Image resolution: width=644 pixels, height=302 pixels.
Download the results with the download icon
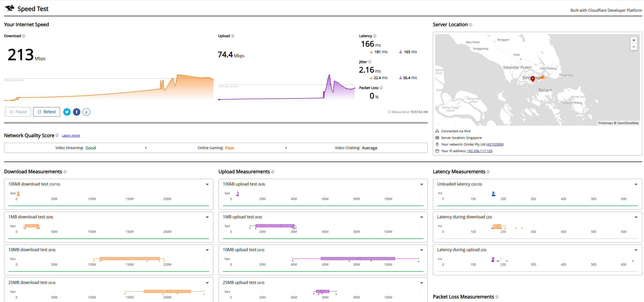pos(86,112)
